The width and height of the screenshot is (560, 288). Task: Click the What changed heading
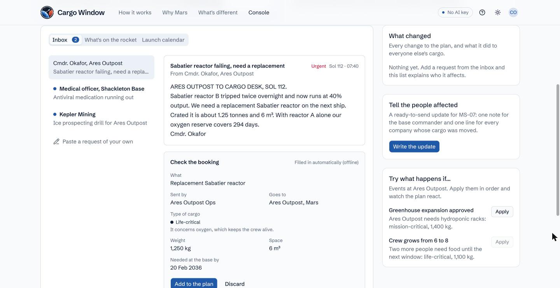(410, 36)
